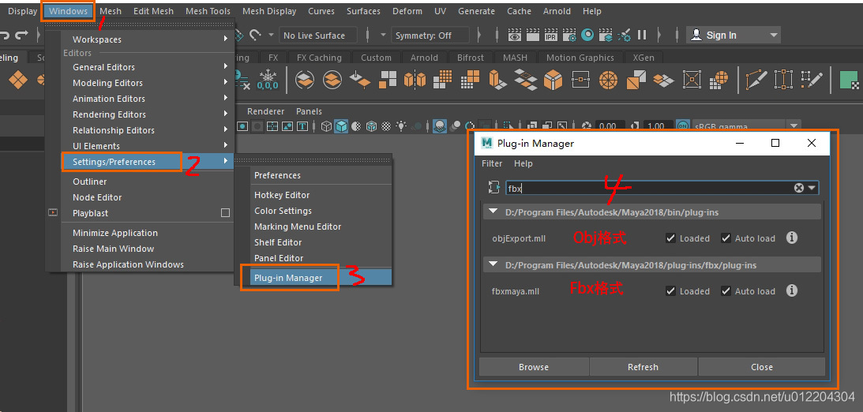This screenshot has height=412, width=863.
Task: Click the redo arrow icon
Action: point(21,36)
